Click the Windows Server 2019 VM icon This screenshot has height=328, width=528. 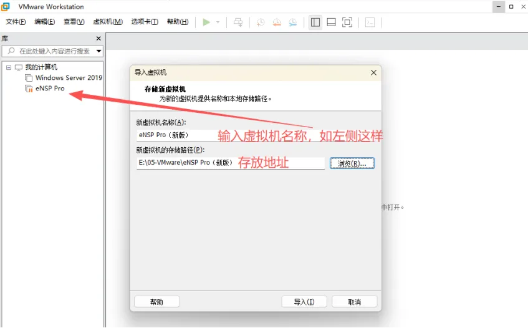click(29, 78)
